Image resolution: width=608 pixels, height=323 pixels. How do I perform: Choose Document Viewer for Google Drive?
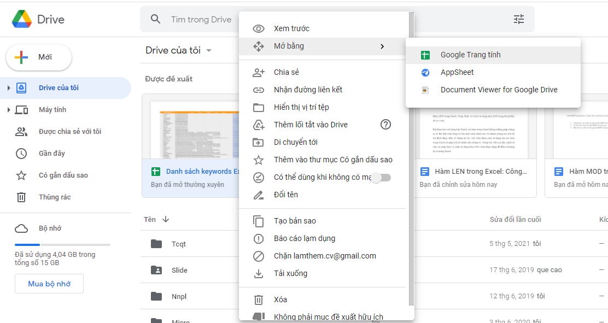[x=493, y=90]
